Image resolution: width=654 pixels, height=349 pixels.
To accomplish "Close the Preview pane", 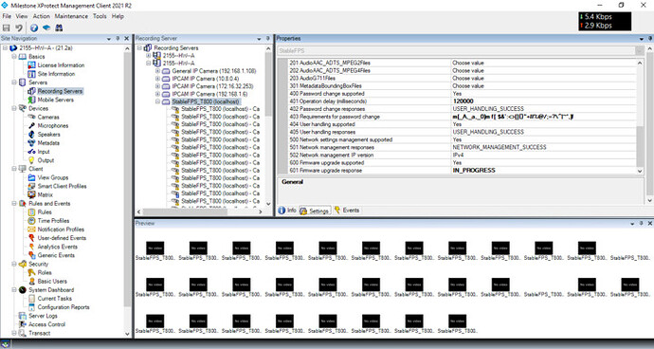I will click(649, 224).
